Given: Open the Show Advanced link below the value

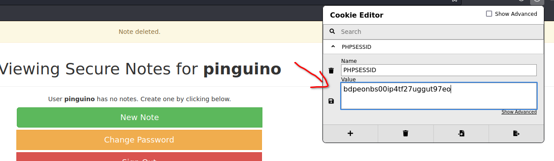Looking at the screenshot, I should pos(519,112).
